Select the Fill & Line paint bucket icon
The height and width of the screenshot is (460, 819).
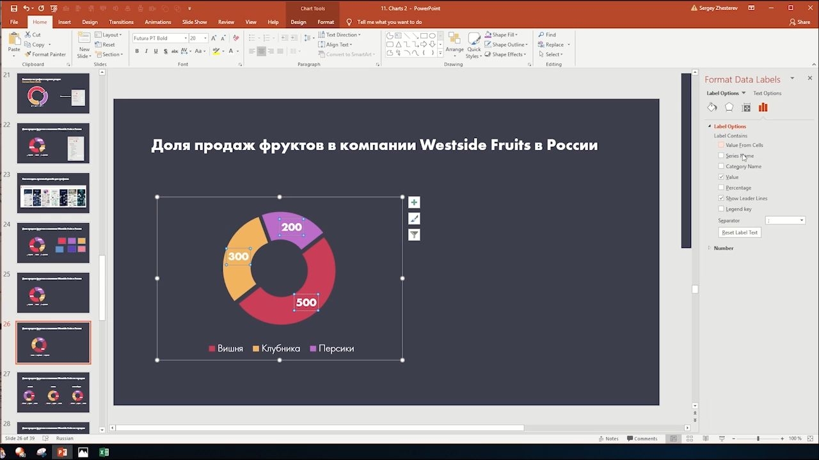click(712, 107)
